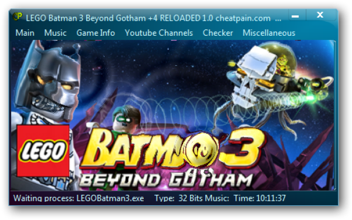Viewport: 352px width, 220px height.
Task: Open the Game Info menu
Action: click(x=96, y=33)
